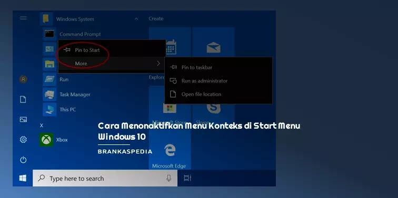This screenshot has width=398, height=198.
Task: Click the Control Panel icon below Command Prompt
Action: point(49,49)
